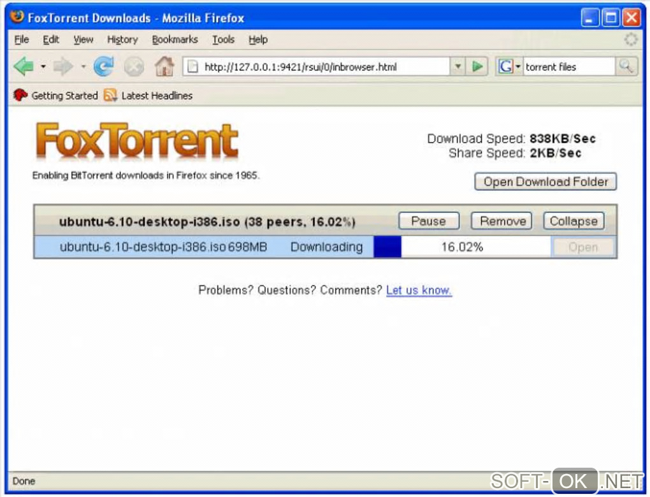Open the History menu
This screenshot has width=650, height=497.
tap(122, 40)
